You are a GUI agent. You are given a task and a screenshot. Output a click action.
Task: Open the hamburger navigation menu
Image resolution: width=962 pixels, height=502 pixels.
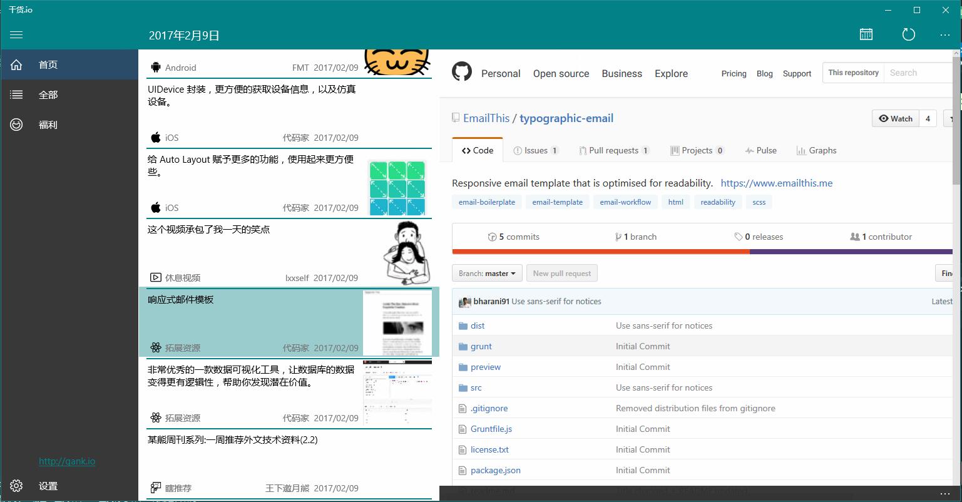click(x=16, y=35)
